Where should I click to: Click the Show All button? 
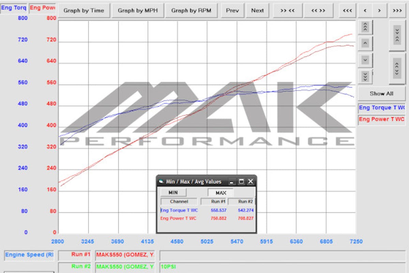coord(381,93)
